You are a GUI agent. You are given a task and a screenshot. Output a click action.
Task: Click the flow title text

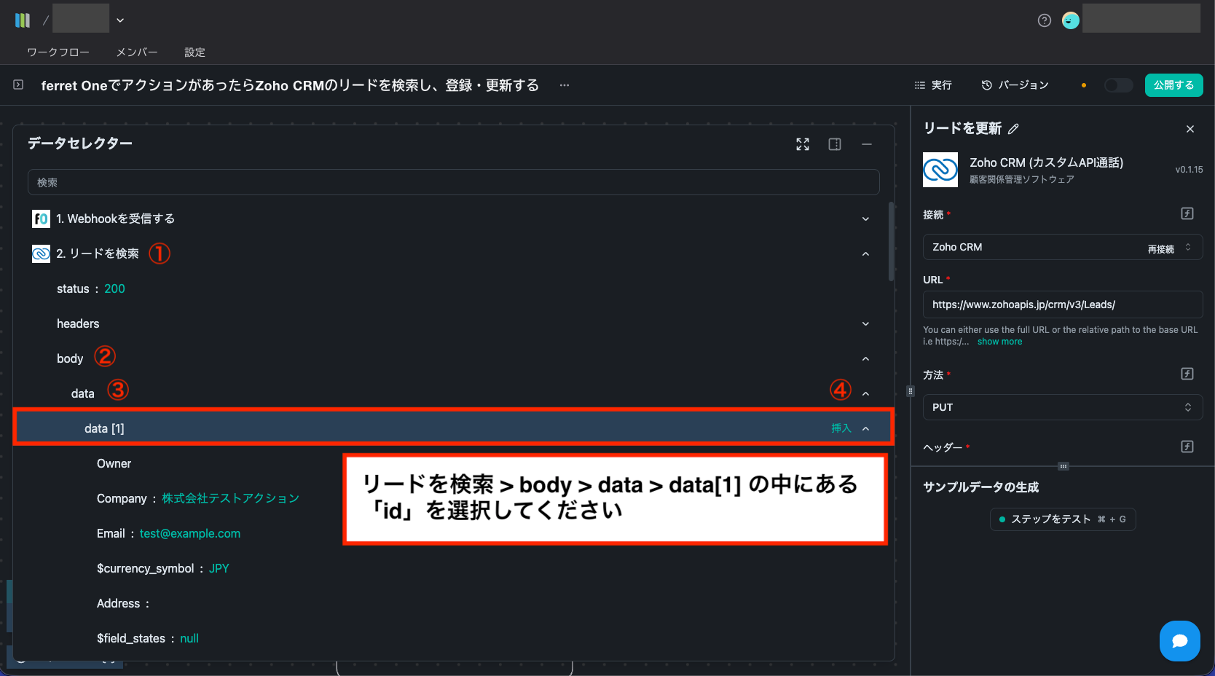[x=290, y=85]
